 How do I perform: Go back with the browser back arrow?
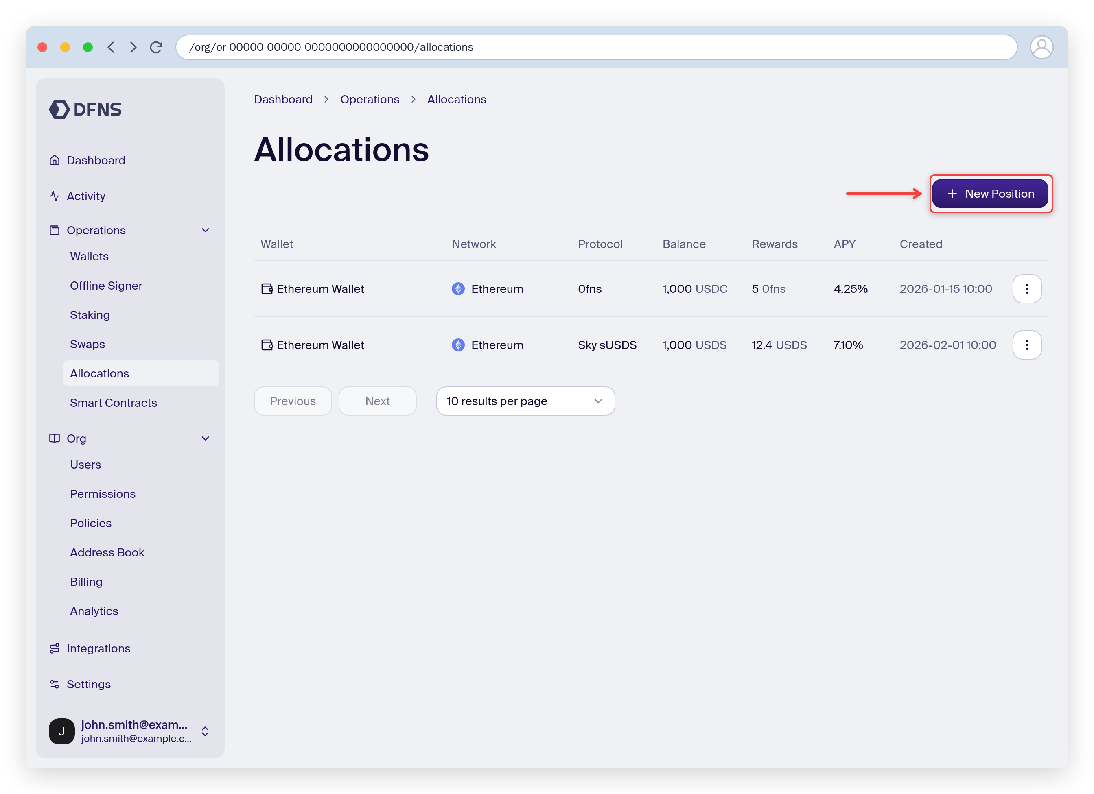click(x=111, y=47)
